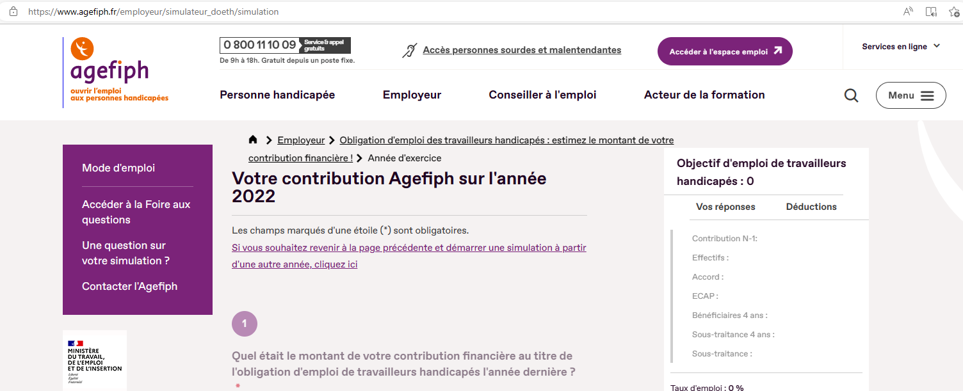Viewport: 963px width, 391px height.
Task: Click the browser read aloud icon
Action: [908, 12]
